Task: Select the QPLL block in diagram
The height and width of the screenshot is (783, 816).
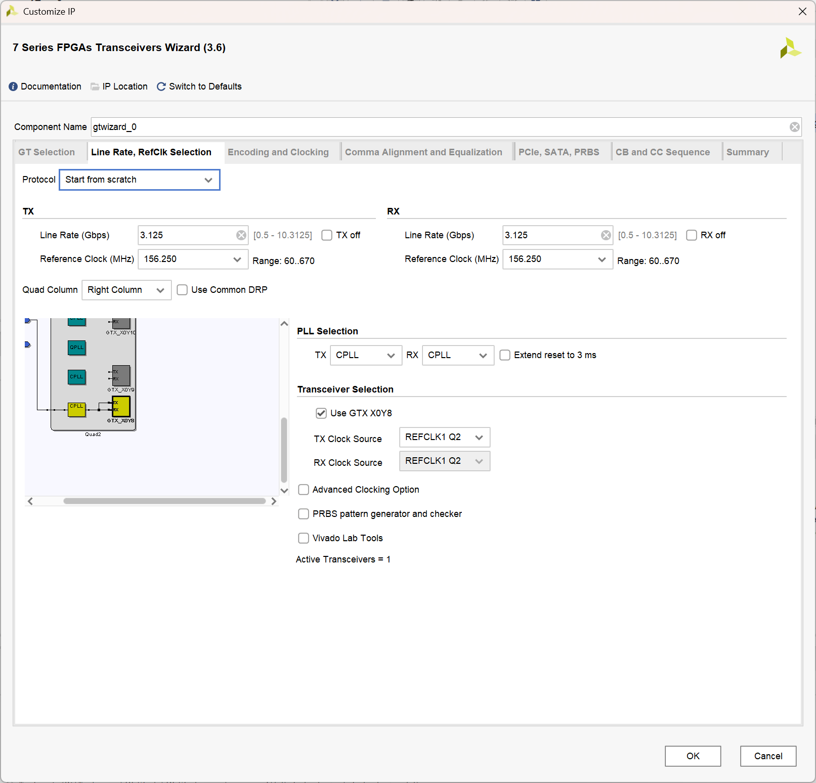Action: 77,347
